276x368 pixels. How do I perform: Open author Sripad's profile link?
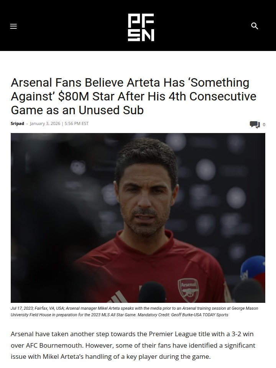pos(17,123)
